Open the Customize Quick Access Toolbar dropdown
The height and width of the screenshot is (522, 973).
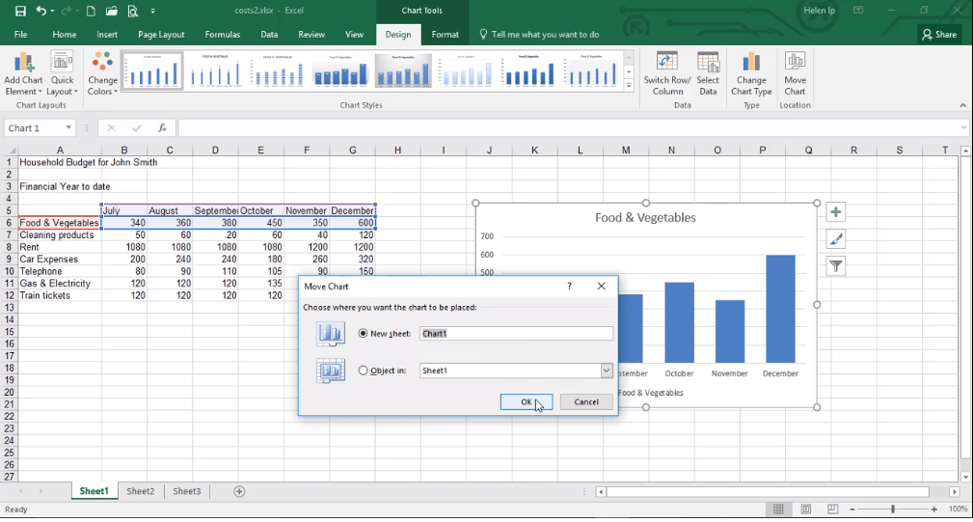pyautogui.click(x=152, y=11)
